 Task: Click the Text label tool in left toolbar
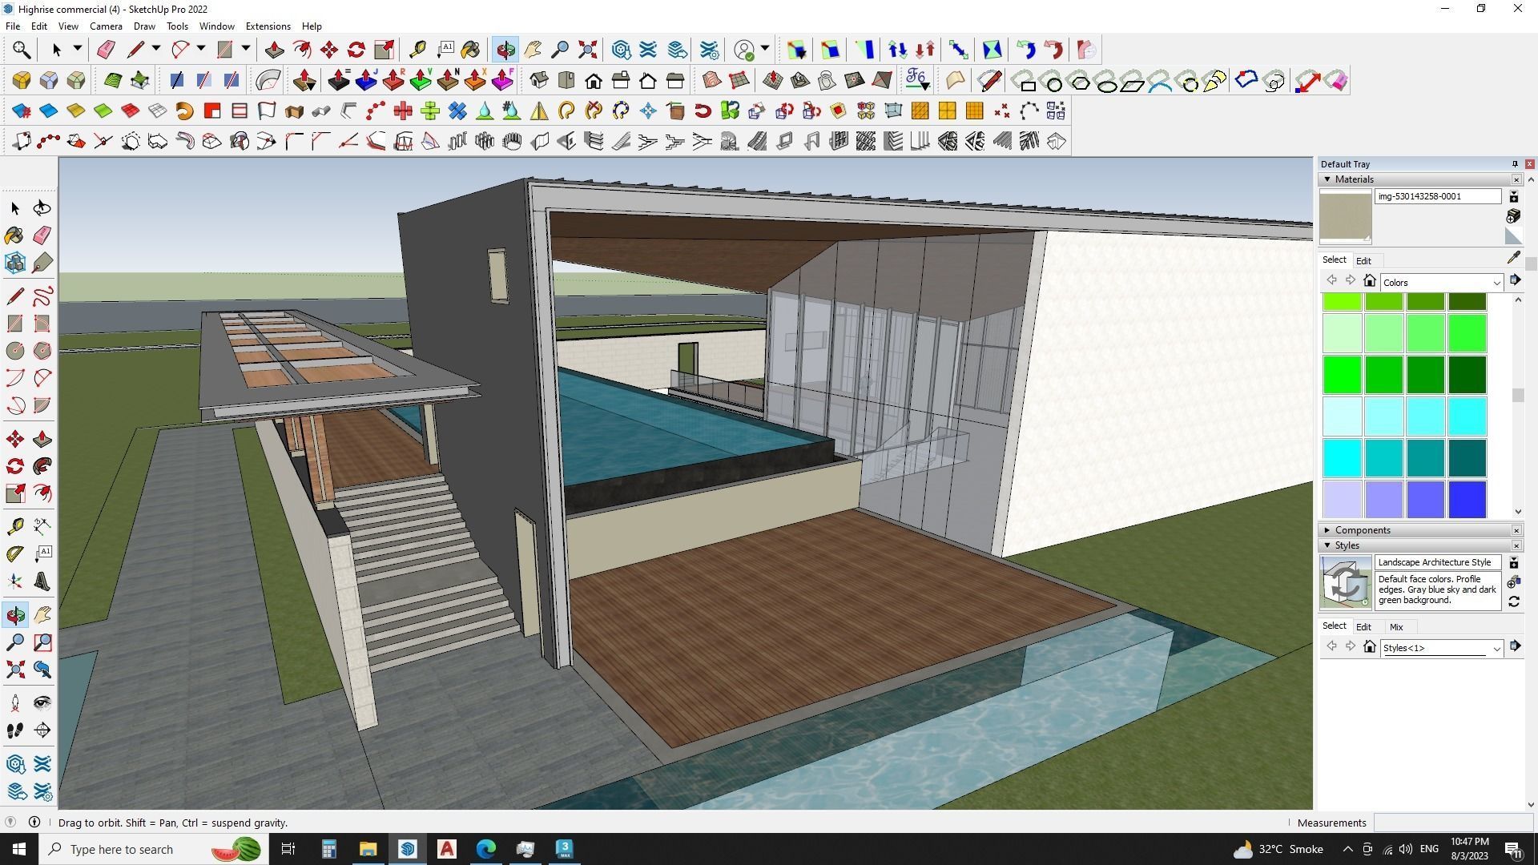click(x=42, y=553)
